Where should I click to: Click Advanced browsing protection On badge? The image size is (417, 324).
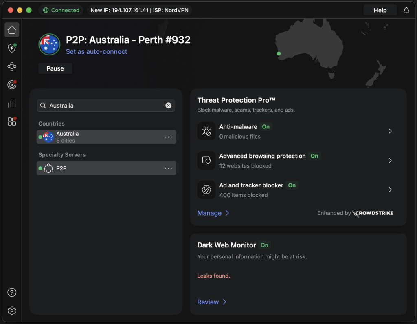[314, 156]
